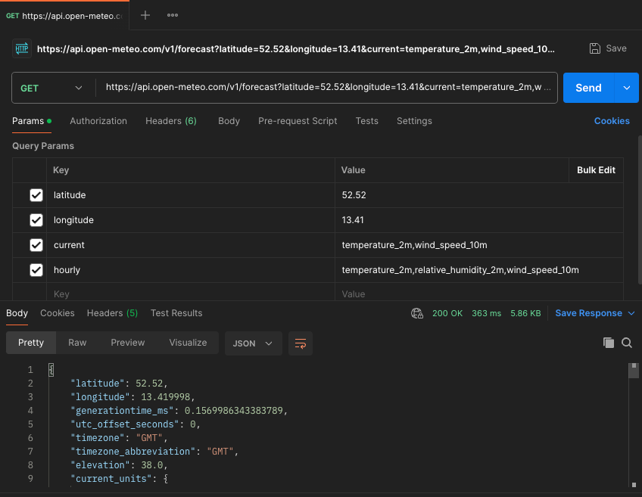Click the "generationtime_ms" line in response
This screenshot has height=497, width=642.
(x=179, y=411)
